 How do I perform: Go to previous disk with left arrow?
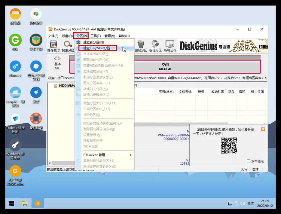coord(55,58)
